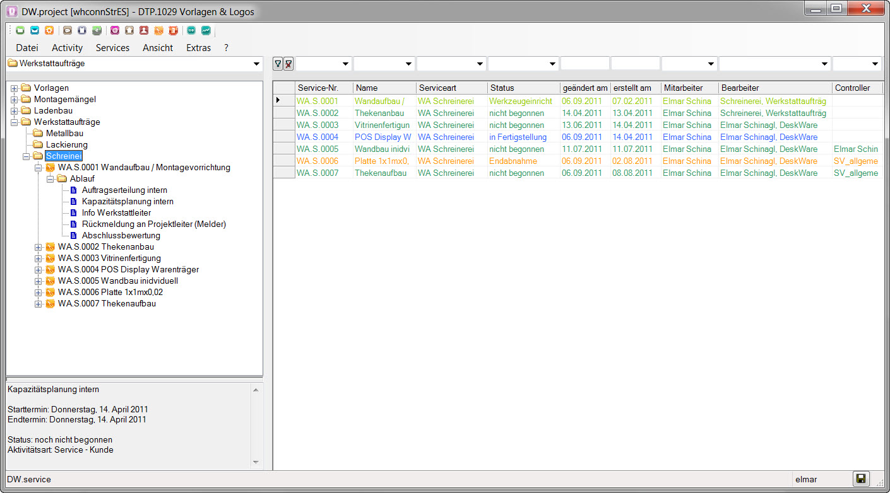Image resolution: width=890 pixels, height=493 pixels.
Task: Open the red person contacts toolbar icon
Action: point(144,30)
